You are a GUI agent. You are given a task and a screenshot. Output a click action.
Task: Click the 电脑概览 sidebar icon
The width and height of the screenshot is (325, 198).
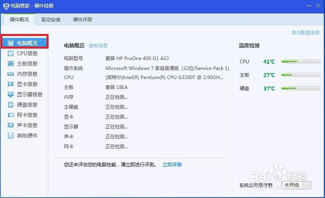point(11,43)
